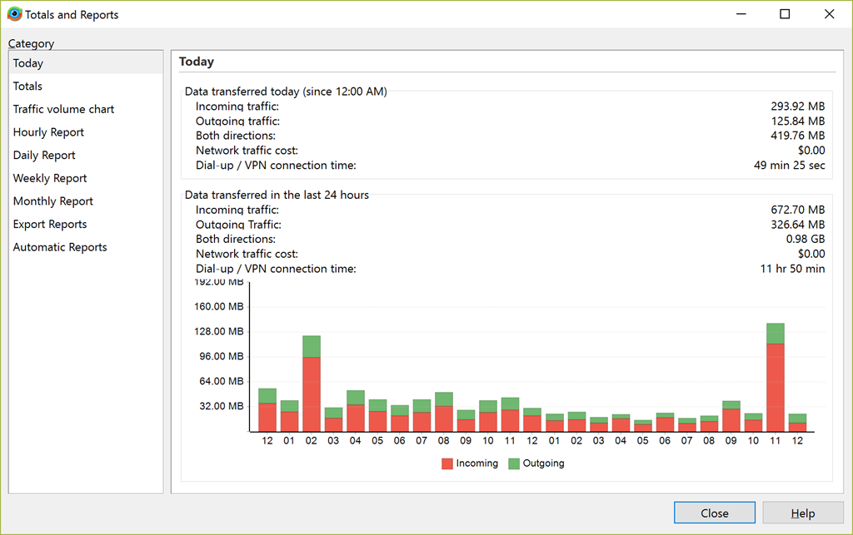Open the Monthly Report category
This screenshot has width=853, height=535.
pos(52,201)
